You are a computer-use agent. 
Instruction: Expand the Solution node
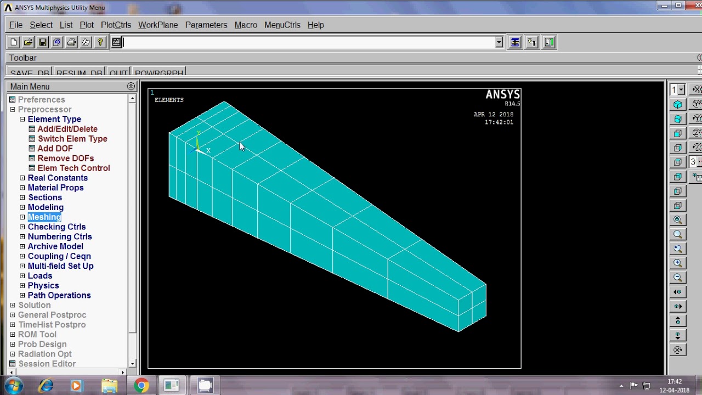point(12,305)
